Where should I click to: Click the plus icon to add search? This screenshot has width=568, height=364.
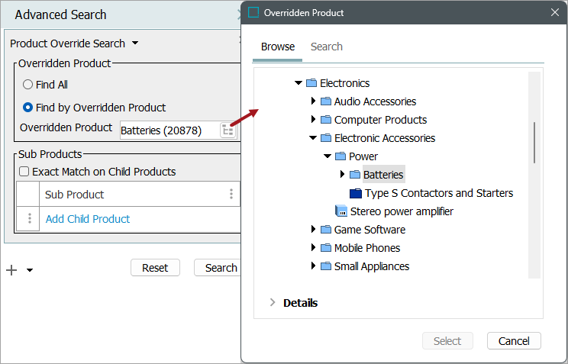(x=11, y=269)
